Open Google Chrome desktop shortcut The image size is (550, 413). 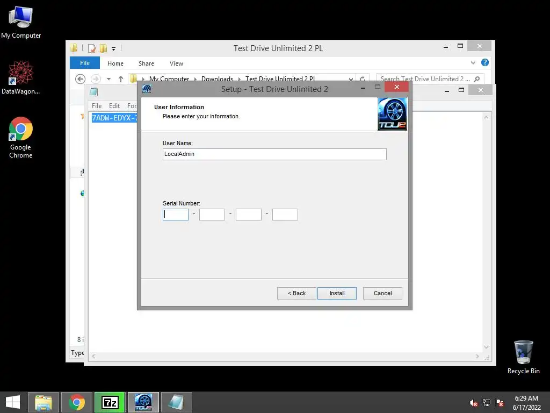tap(21, 138)
